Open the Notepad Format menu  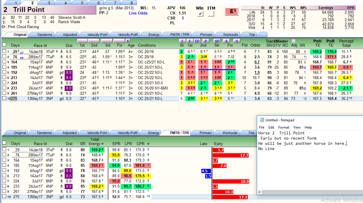[x=284, y=127]
